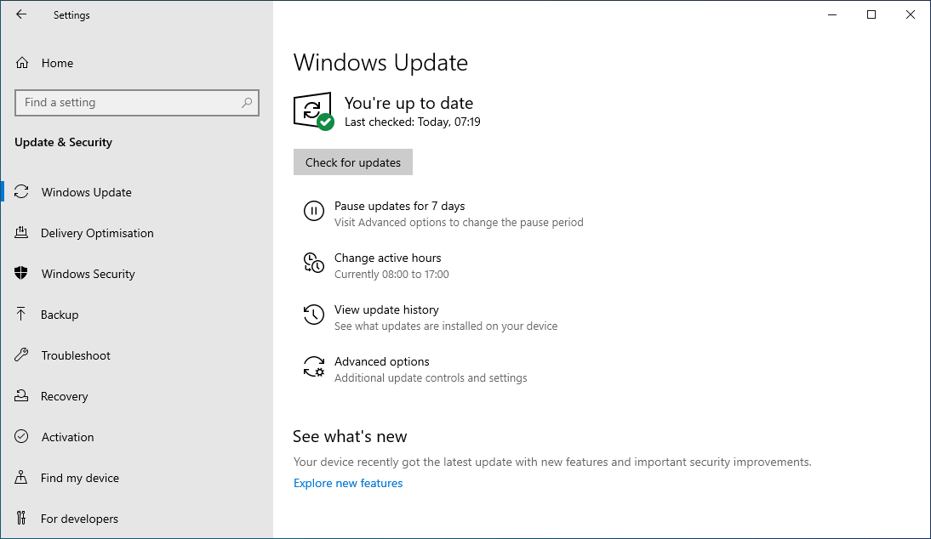
Task: Minimize the Settings window
Action: point(831,14)
